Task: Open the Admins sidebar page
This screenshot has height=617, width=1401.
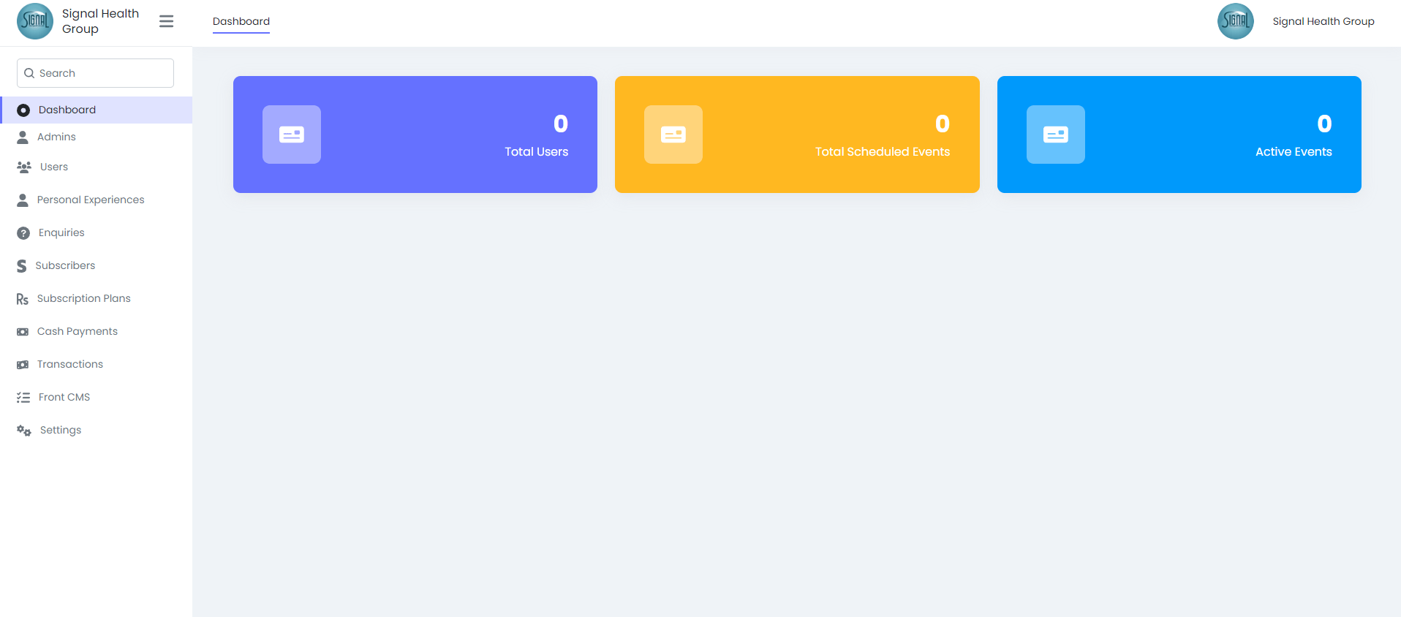Action: tap(97, 137)
